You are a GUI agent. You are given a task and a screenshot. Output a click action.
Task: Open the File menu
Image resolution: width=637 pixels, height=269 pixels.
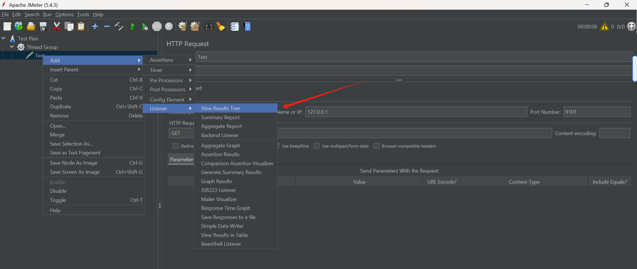(5, 14)
